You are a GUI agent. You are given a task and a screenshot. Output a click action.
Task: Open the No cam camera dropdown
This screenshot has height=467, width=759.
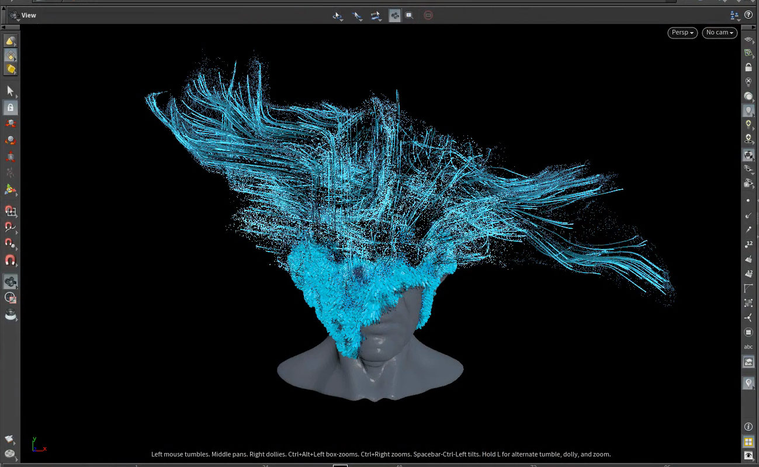[x=719, y=33]
